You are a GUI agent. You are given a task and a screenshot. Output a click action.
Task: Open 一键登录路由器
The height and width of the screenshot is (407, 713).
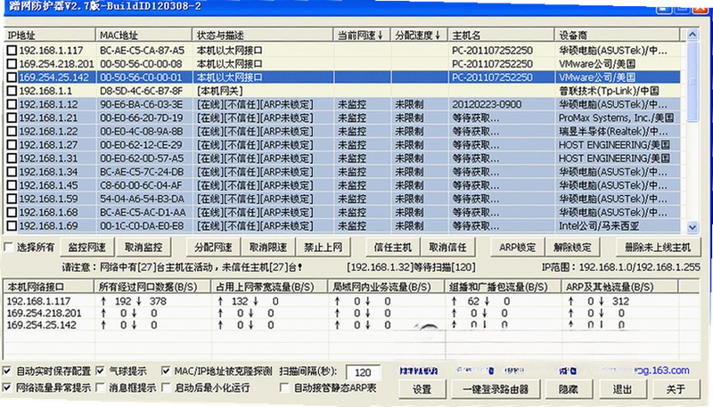click(496, 389)
